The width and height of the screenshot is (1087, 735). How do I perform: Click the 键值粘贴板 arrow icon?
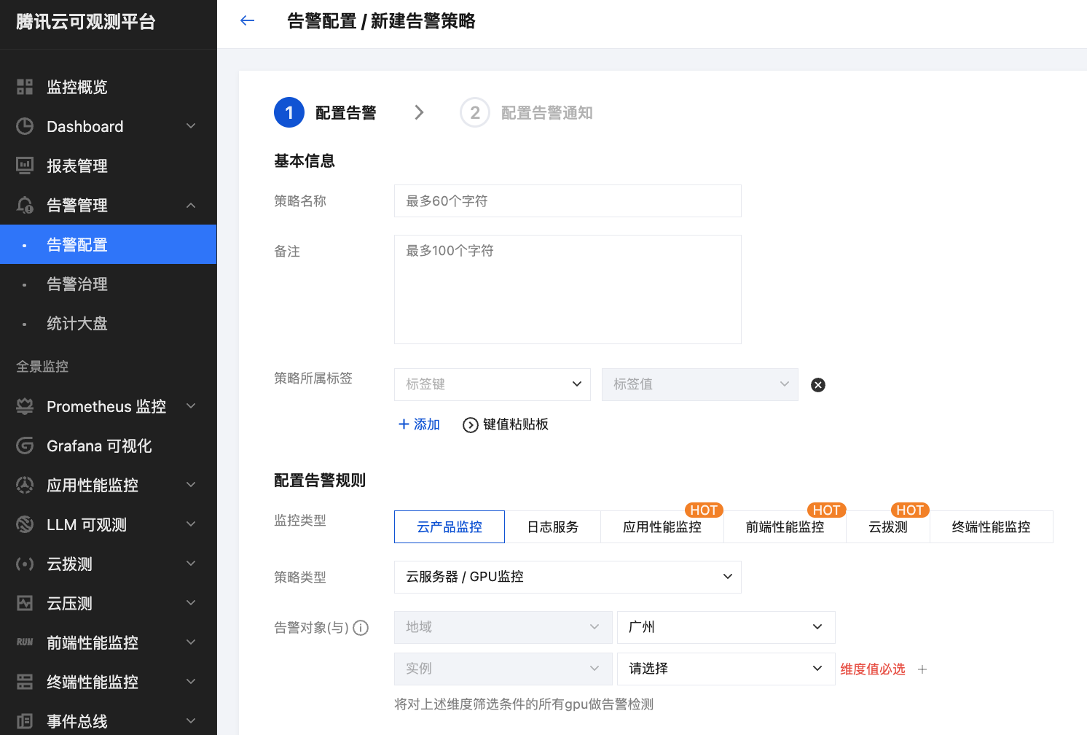coord(471,425)
